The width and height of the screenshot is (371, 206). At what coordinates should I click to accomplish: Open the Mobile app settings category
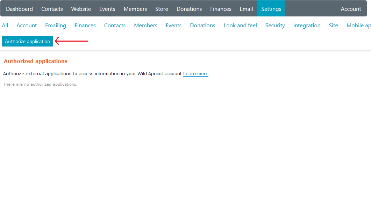click(359, 25)
